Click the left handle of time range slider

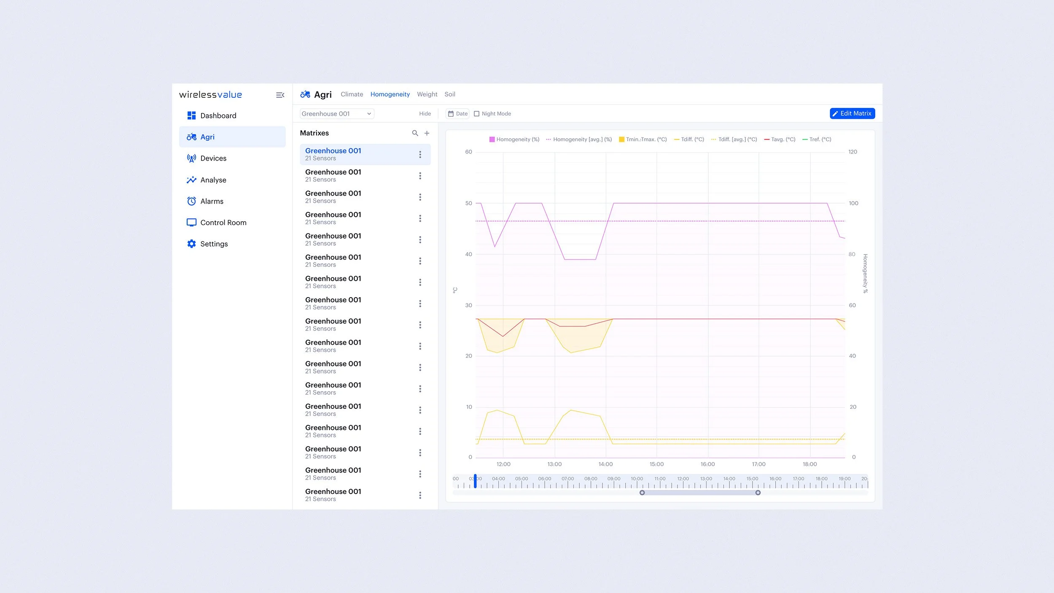[x=642, y=493]
